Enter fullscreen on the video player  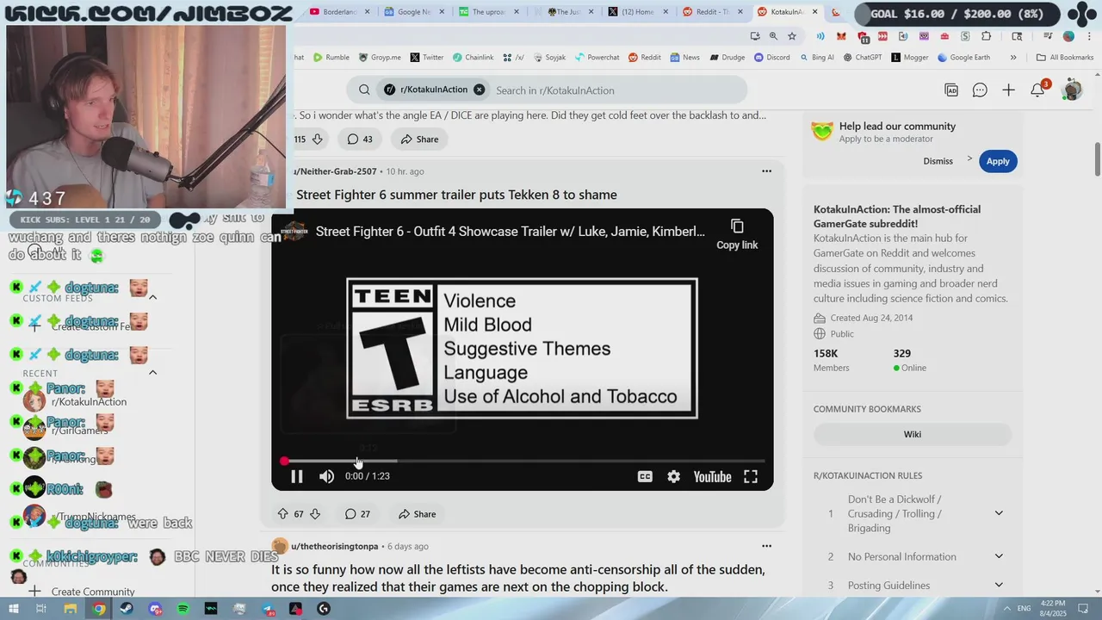751,476
